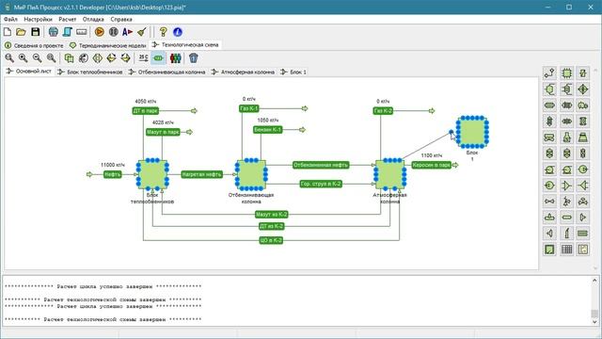The height and width of the screenshot is (339, 602).
Task: Open the components database icon
Action: (54, 32)
